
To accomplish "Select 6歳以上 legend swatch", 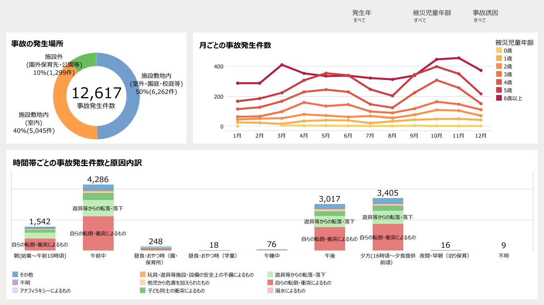I will point(499,98).
